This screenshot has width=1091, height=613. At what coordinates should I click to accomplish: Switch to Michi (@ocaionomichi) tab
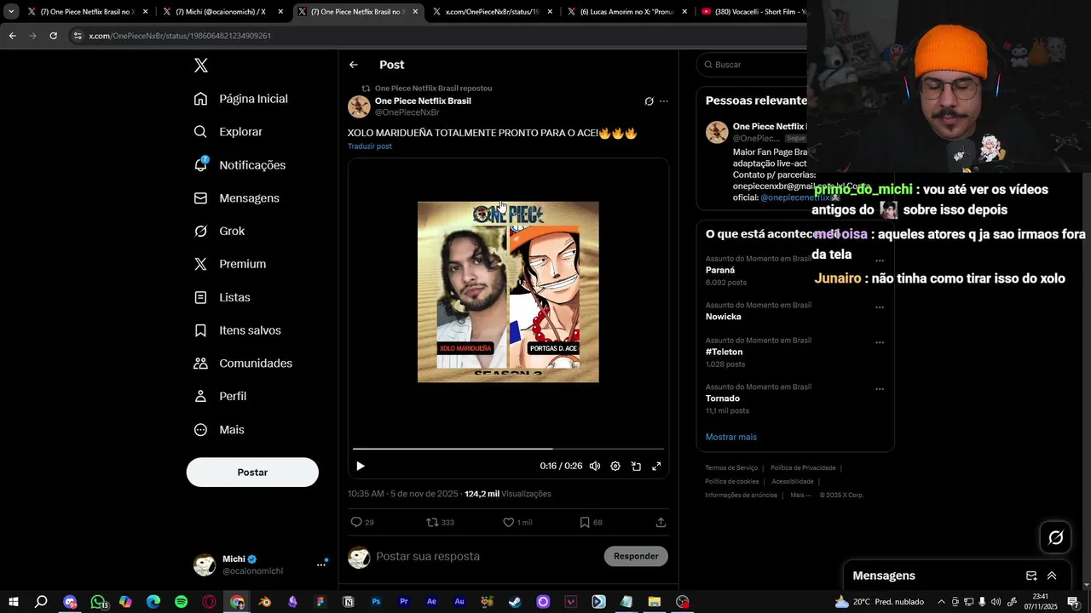click(x=222, y=12)
